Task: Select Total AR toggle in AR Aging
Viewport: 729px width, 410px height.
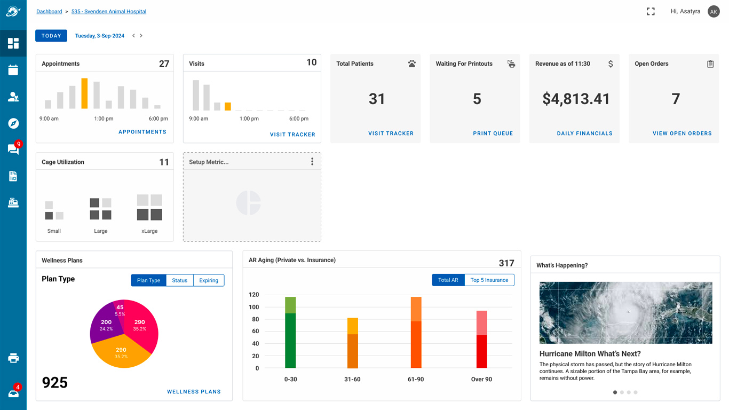Action: 448,280
